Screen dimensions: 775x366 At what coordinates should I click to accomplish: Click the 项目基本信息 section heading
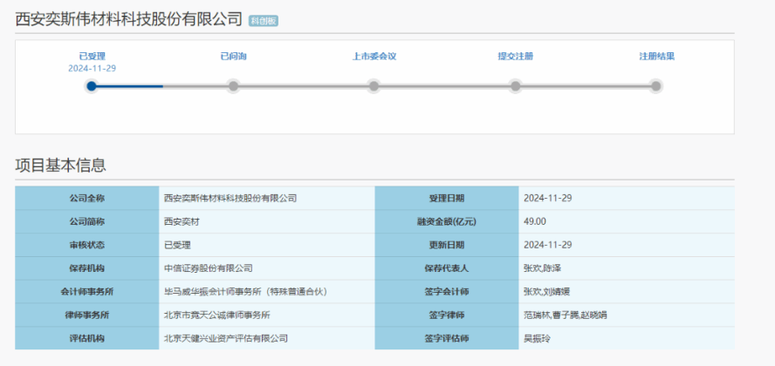pos(60,165)
